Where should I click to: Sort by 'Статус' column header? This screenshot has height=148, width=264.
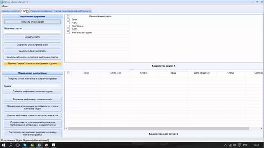(231, 73)
